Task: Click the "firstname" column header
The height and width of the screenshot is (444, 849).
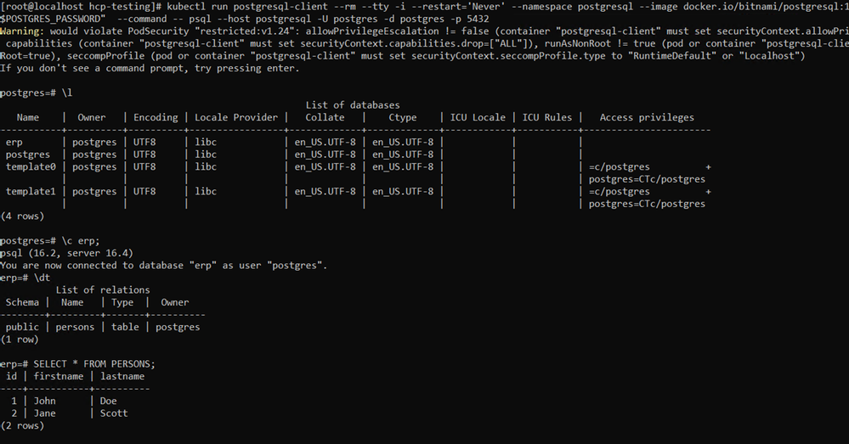Action: [58, 376]
